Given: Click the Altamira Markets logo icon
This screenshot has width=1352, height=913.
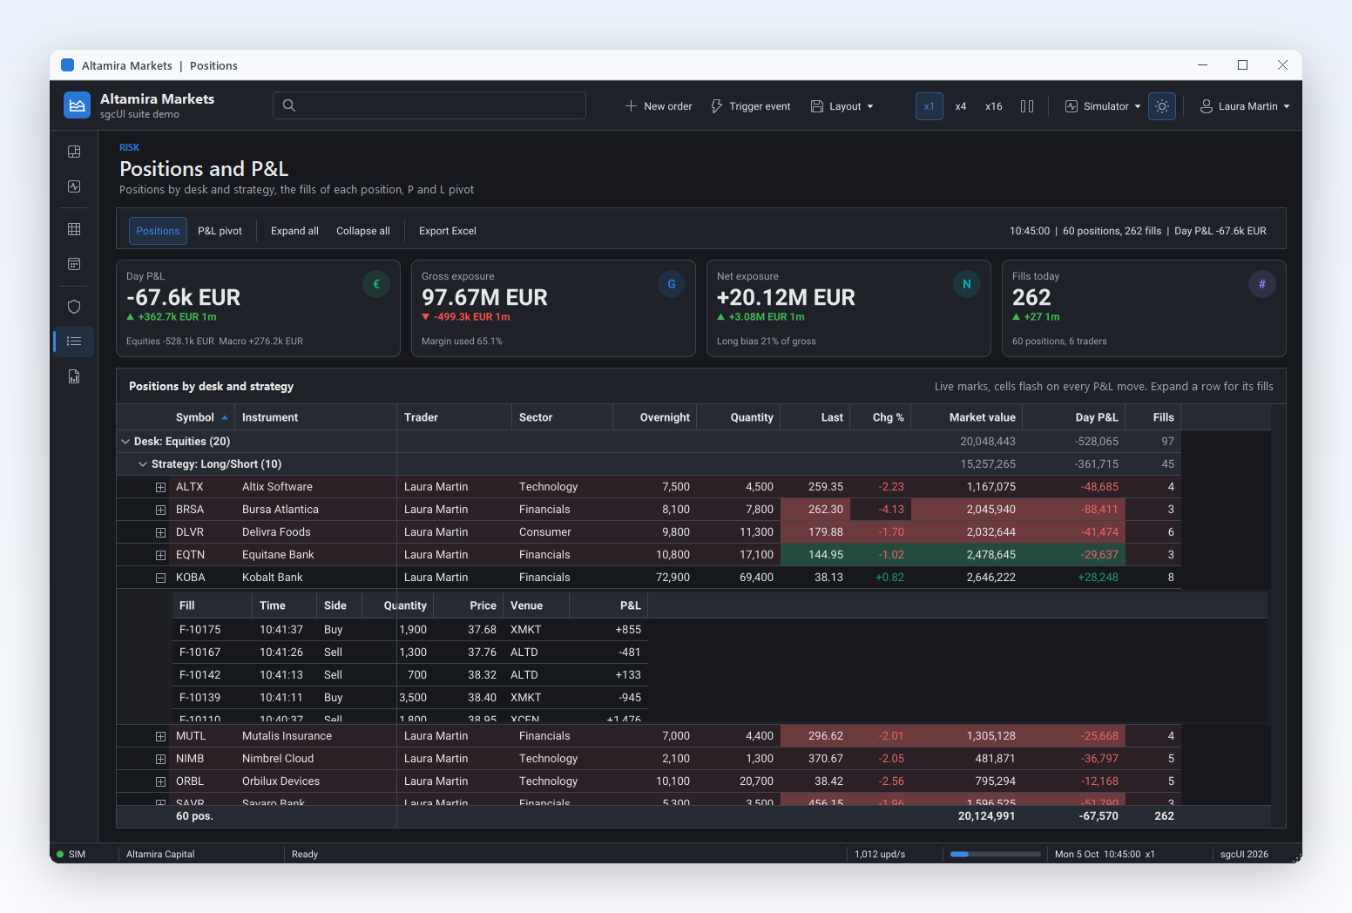Looking at the screenshot, I should point(78,105).
